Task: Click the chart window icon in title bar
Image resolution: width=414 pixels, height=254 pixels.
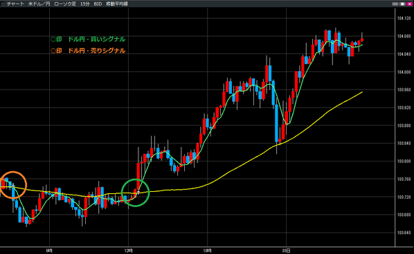Action: tap(3, 3)
